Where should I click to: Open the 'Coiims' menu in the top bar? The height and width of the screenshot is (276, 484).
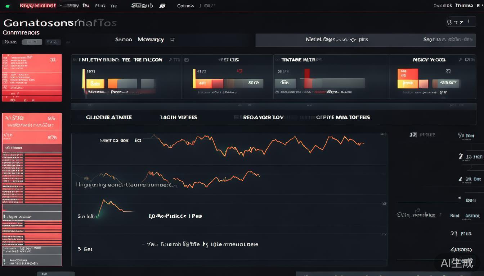click(185, 6)
